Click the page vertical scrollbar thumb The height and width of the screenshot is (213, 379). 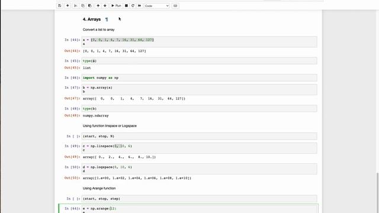pyautogui.click(x=377, y=193)
